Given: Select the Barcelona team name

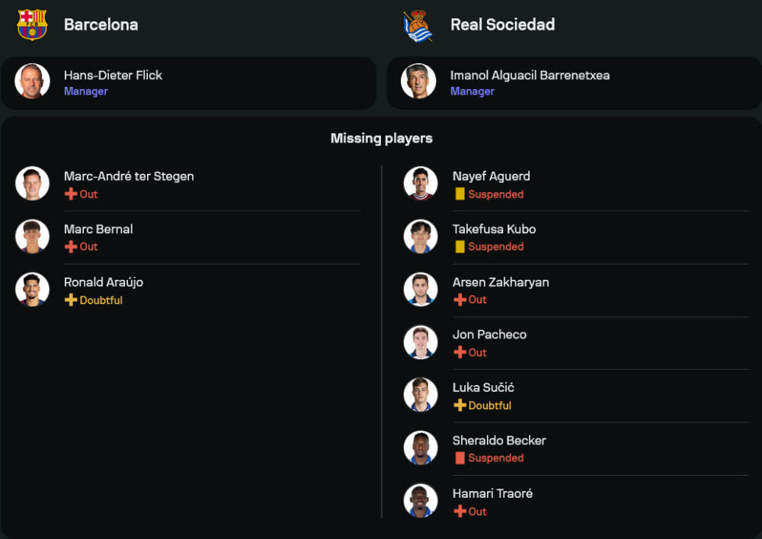Looking at the screenshot, I should (101, 24).
